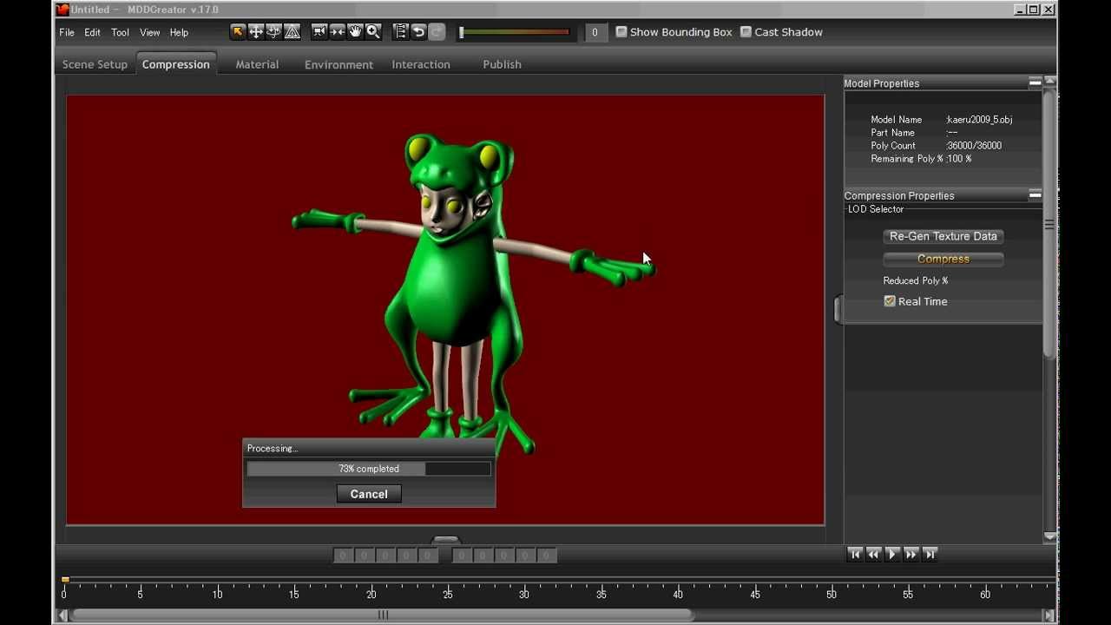Click the undo arrow icon
Viewport: 1111px width, 625px height.
(x=418, y=32)
